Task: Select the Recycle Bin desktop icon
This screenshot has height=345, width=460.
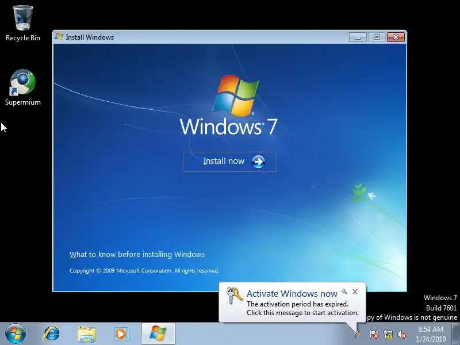Action: pos(23,24)
